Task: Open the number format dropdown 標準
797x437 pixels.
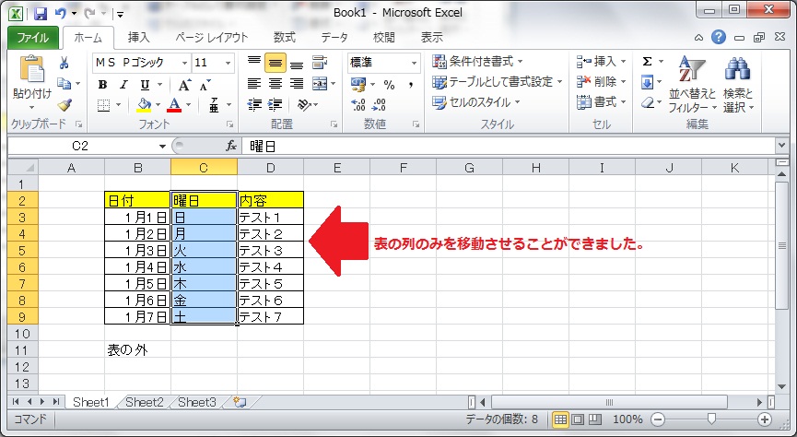Action: (x=415, y=63)
